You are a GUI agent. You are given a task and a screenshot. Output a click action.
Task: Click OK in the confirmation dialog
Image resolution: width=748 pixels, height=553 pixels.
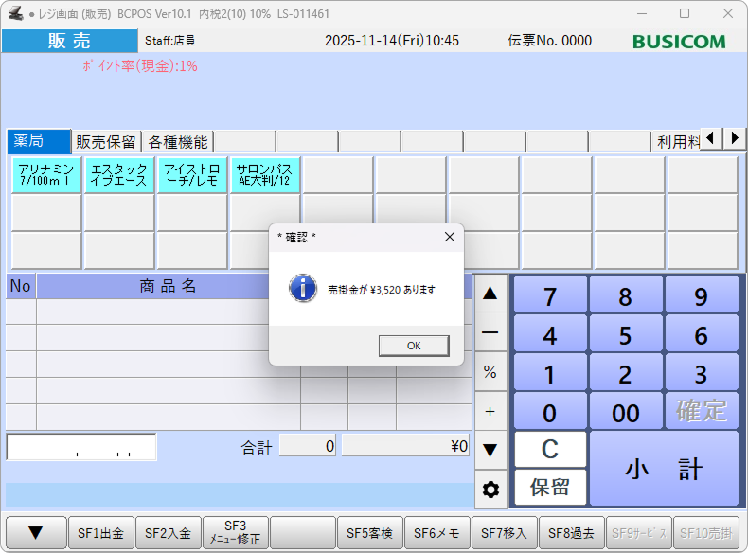pos(414,346)
